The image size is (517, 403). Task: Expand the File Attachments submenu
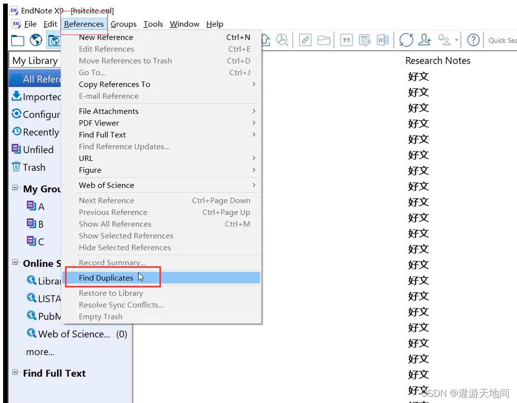tap(253, 111)
